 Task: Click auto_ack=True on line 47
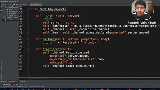[60, 62]
